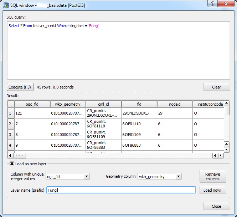237x217 pixels.
Task: Click the lower scroll up arrow
Action: point(227,144)
